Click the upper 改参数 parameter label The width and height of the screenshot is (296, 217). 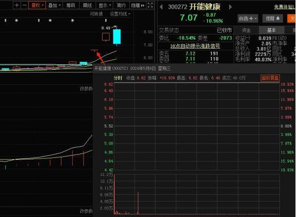pyautogui.click(x=86, y=89)
